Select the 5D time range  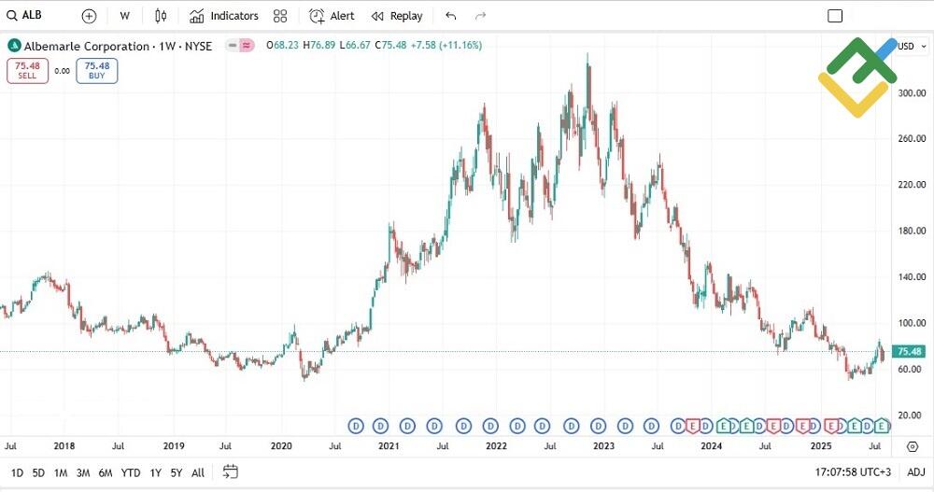tap(38, 473)
